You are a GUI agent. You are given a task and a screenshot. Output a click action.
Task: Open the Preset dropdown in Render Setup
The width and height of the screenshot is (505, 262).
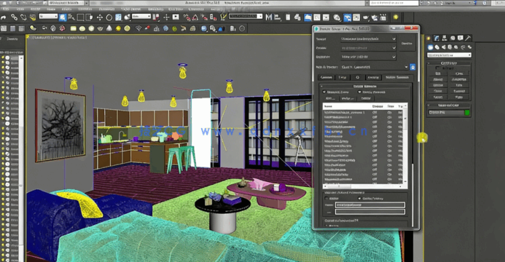[x=369, y=48]
